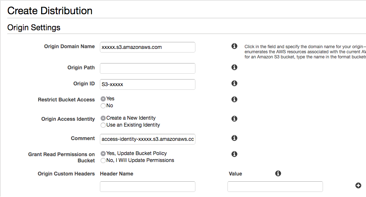Screen dimensions: 366x197
Task: Click the custom header Value field
Action: [275, 186]
